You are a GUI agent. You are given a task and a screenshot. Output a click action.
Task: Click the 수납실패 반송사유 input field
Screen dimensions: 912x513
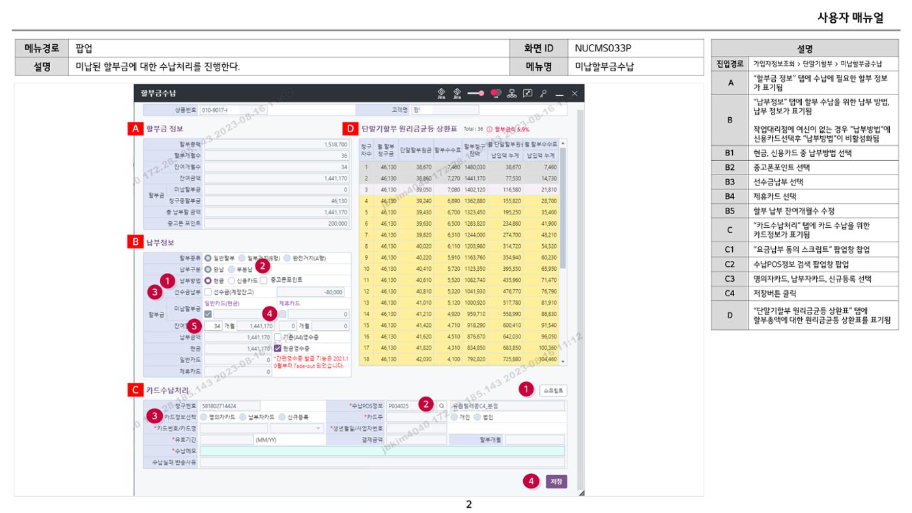pos(382,462)
